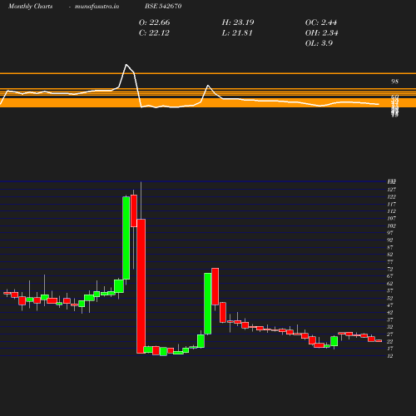Click the price axis label '117'

[x=392, y=204]
